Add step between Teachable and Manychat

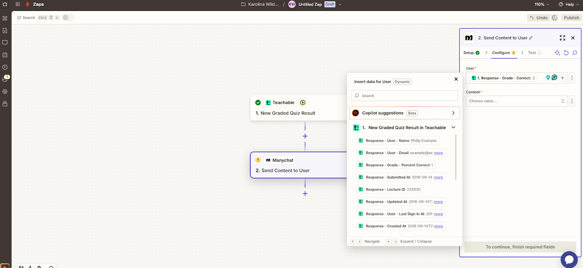(x=305, y=136)
